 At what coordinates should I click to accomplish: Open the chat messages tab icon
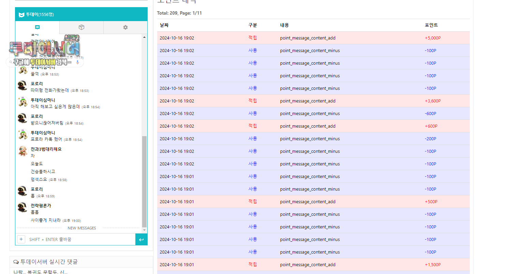pos(38,27)
